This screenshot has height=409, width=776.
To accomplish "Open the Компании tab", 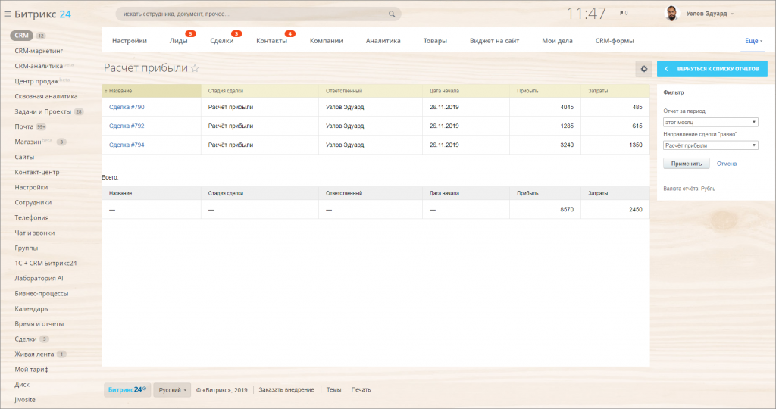I will (326, 41).
